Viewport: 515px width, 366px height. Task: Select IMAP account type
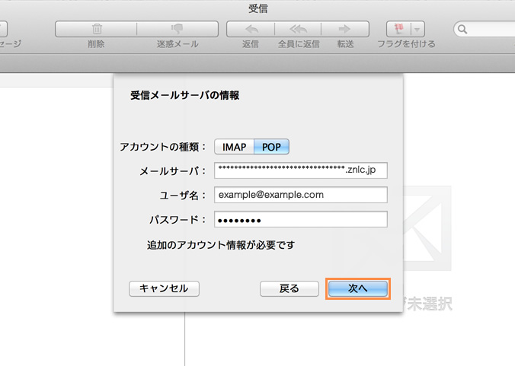coord(234,147)
